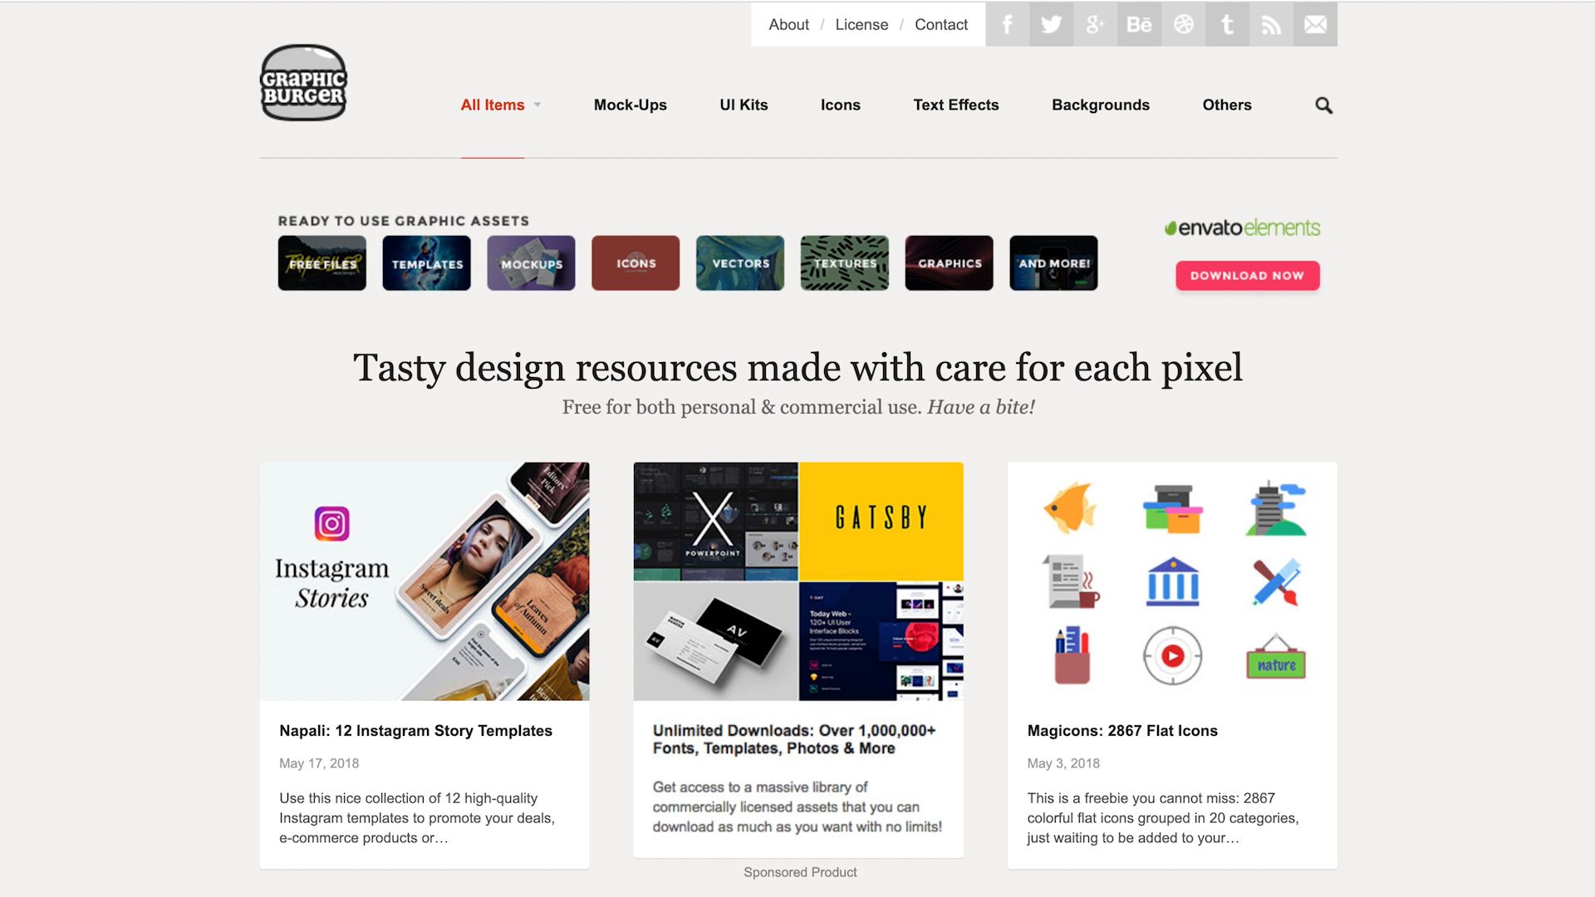
Task: Click the envato elements logo
Action: point(1242,228)
